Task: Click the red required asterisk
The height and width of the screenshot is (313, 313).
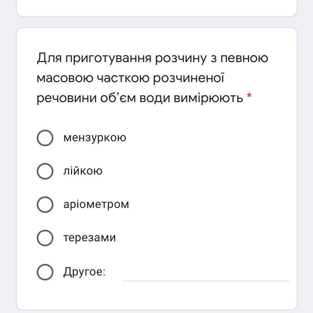Action: (x=249, y=95)
